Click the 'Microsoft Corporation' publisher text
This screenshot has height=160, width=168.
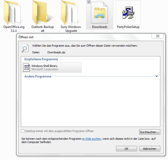45,69
